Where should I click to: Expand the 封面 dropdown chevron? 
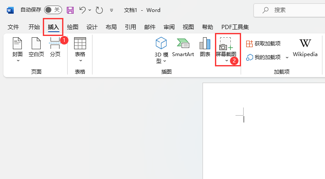(18, 61)
